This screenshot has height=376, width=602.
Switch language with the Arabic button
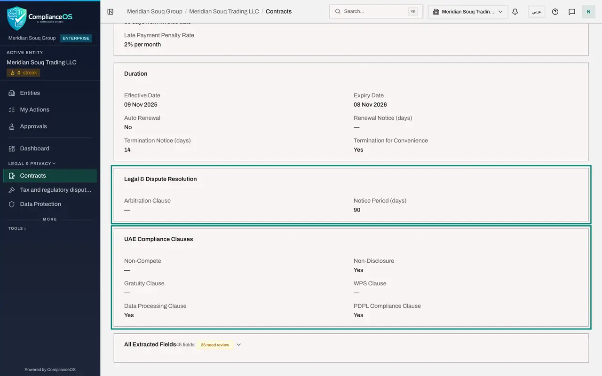tap(537, 12)
